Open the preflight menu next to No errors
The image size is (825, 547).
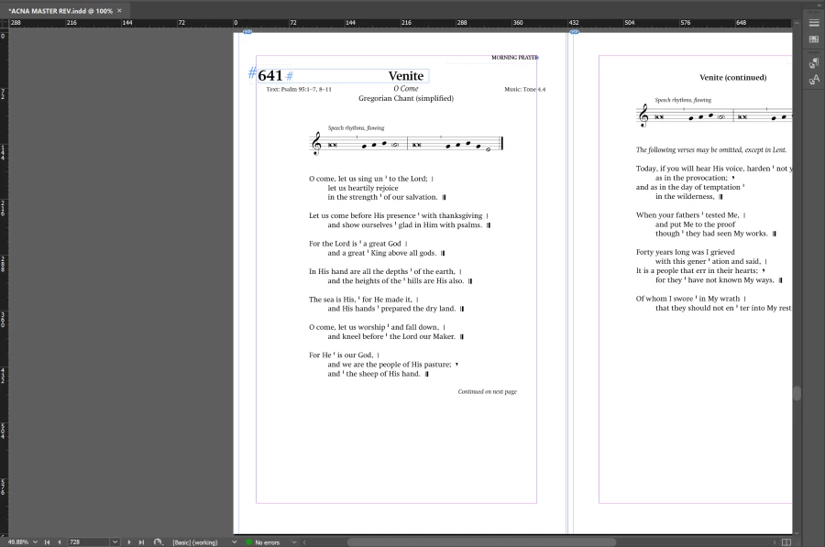294,542
